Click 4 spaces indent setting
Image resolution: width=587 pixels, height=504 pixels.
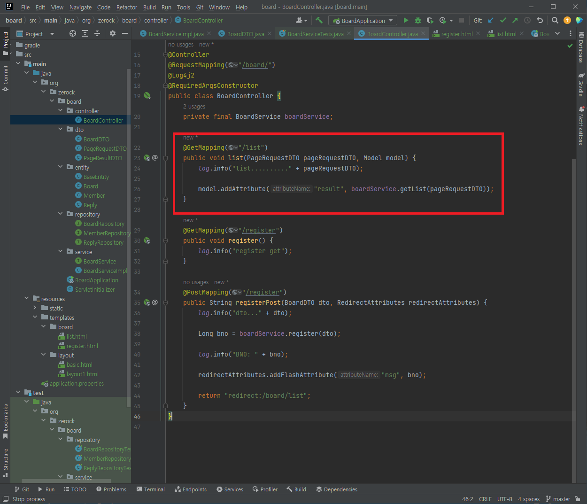[529, 499]
